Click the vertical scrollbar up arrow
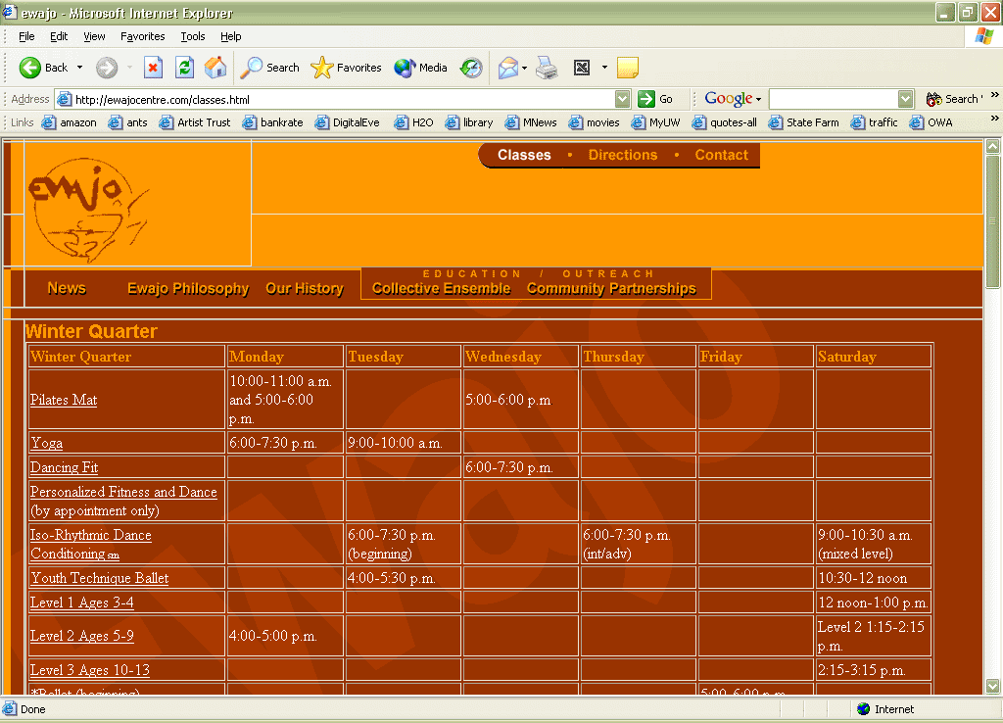The image size is (1003, 723). point(992,146)
